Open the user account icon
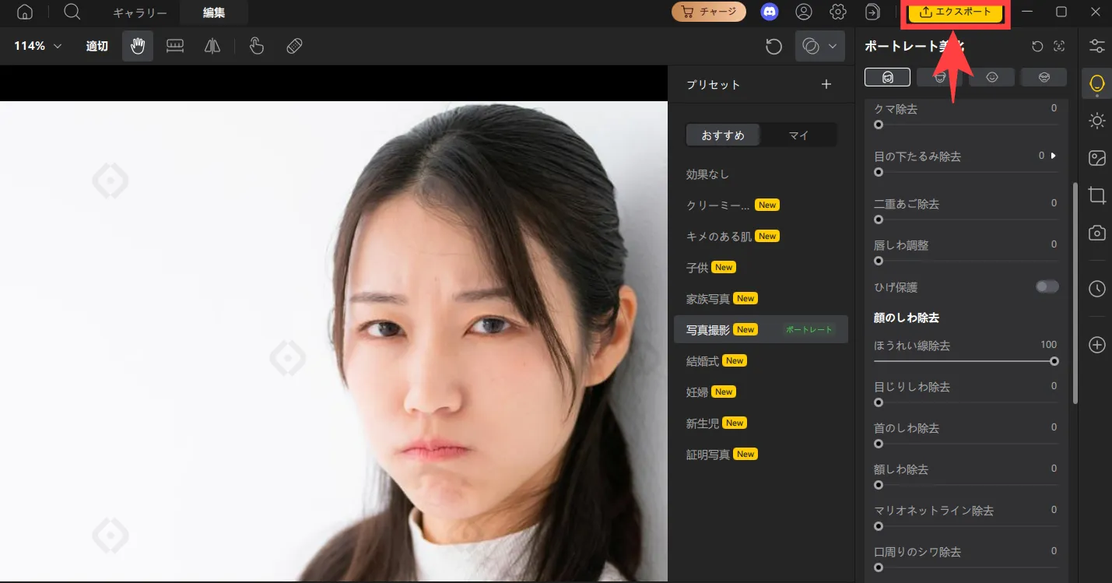Image resolution: width=1112 pixels, height=583 pixels. coord(804,12)
